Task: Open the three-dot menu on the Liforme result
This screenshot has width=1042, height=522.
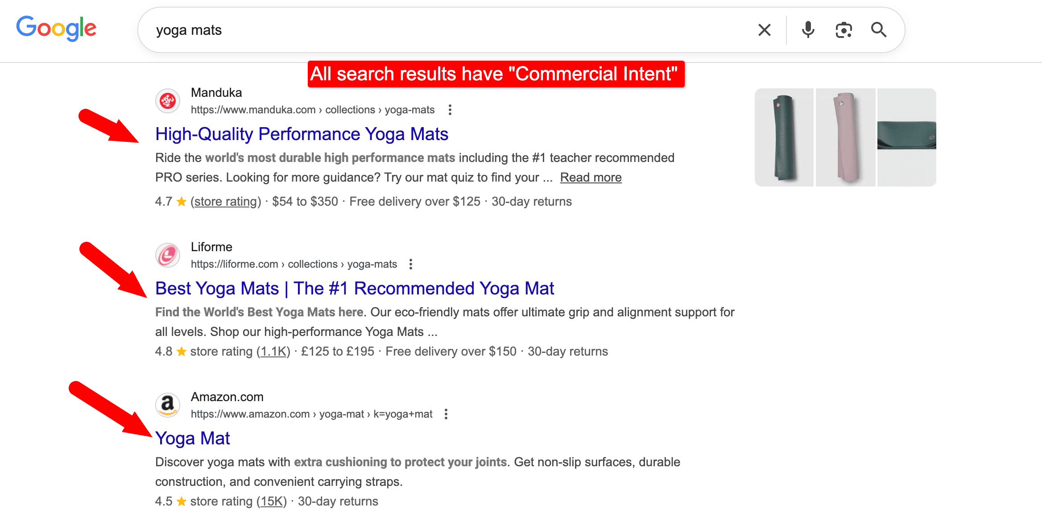Action: (x=411, y=264)
